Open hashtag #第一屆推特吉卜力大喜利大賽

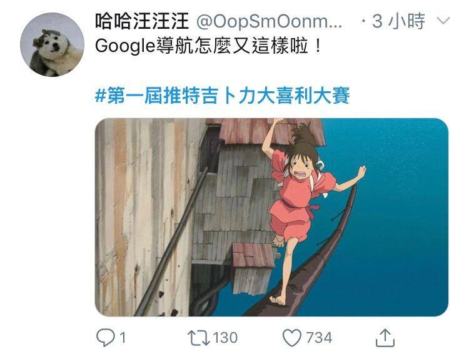(x=222, y=96)
